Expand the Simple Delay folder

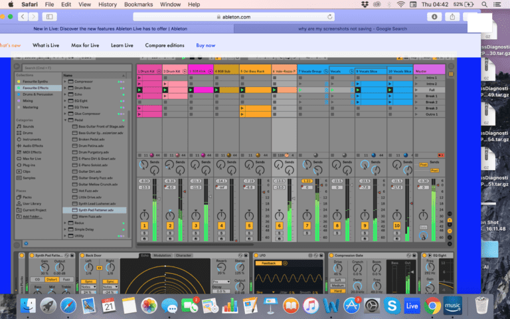pyautogui.click(x=65, y=229)
